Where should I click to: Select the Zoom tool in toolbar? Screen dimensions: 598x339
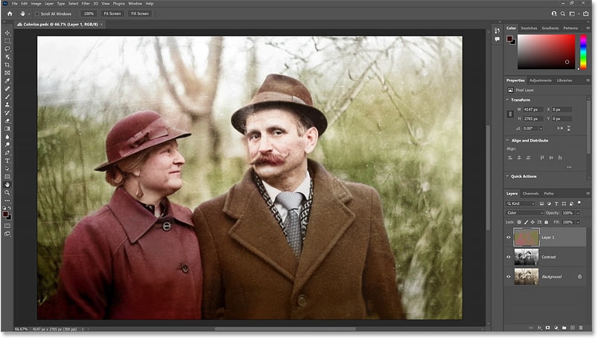coord(7,193)
